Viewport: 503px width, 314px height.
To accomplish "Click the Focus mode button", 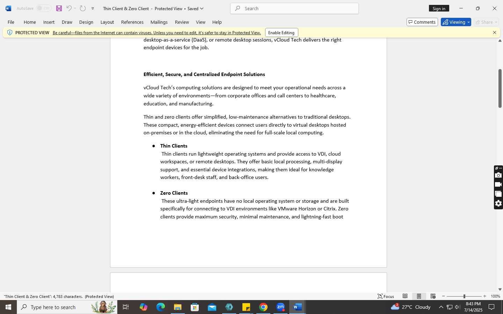I will click(386, 296).
